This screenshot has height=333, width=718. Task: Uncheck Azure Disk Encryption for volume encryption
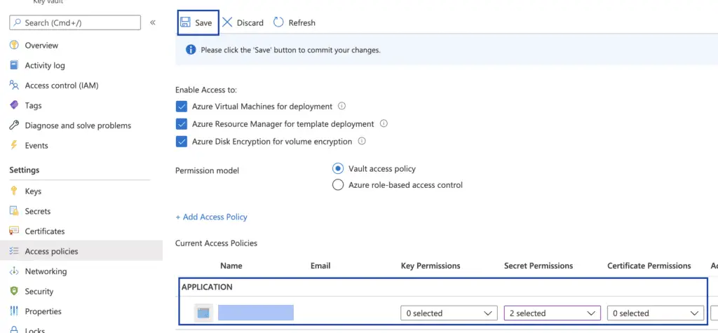(x=182, y=142)
